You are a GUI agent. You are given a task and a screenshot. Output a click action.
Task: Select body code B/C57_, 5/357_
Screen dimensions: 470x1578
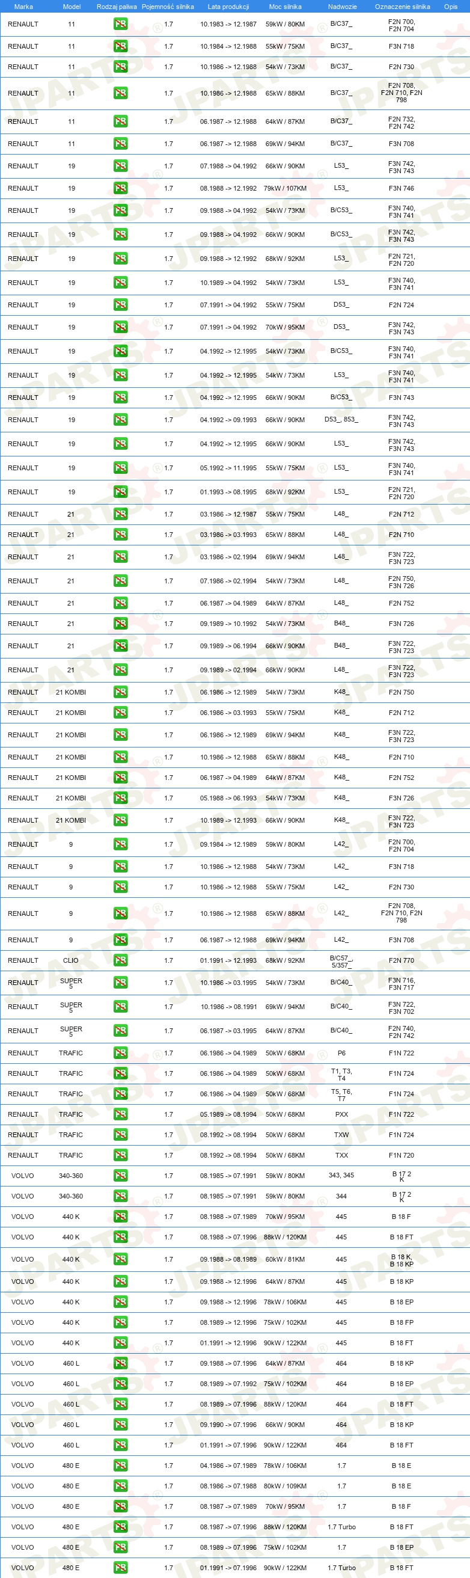341,961
